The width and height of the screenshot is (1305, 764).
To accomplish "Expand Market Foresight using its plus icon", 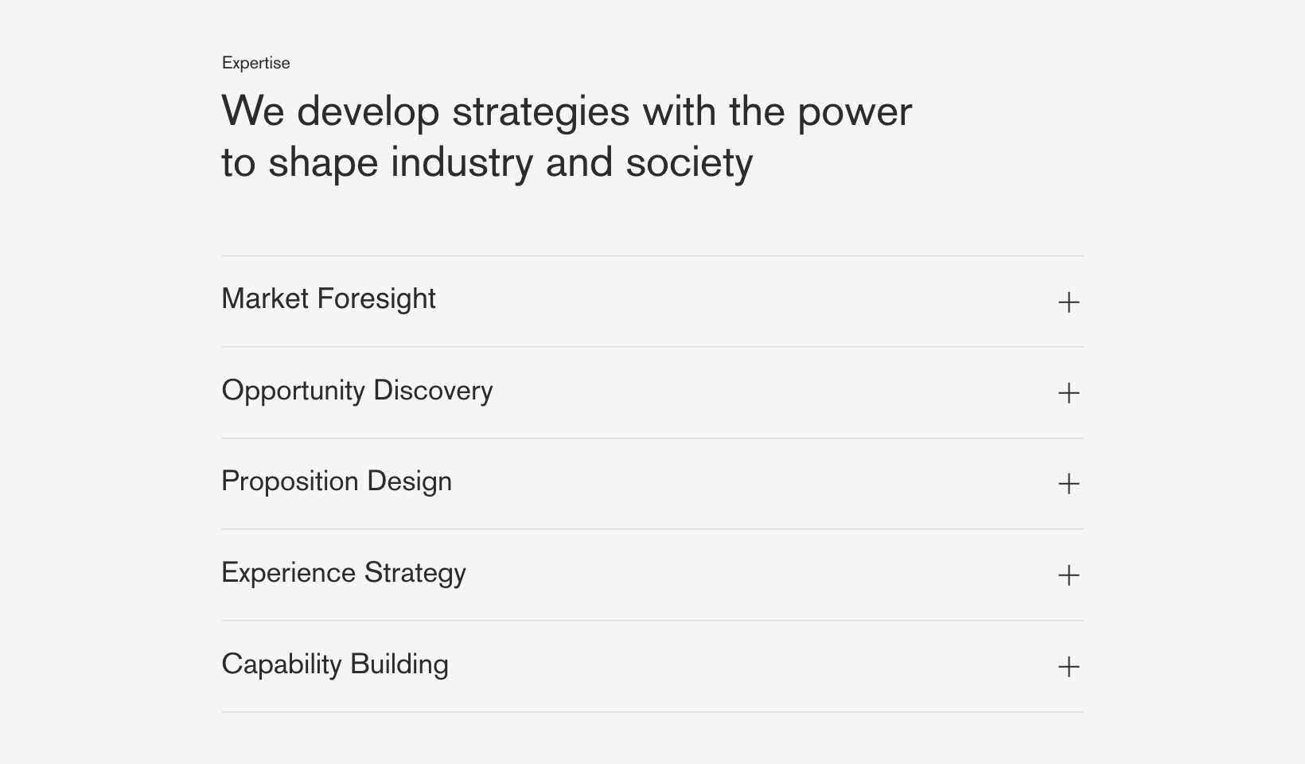I will tap(1069, 302).
